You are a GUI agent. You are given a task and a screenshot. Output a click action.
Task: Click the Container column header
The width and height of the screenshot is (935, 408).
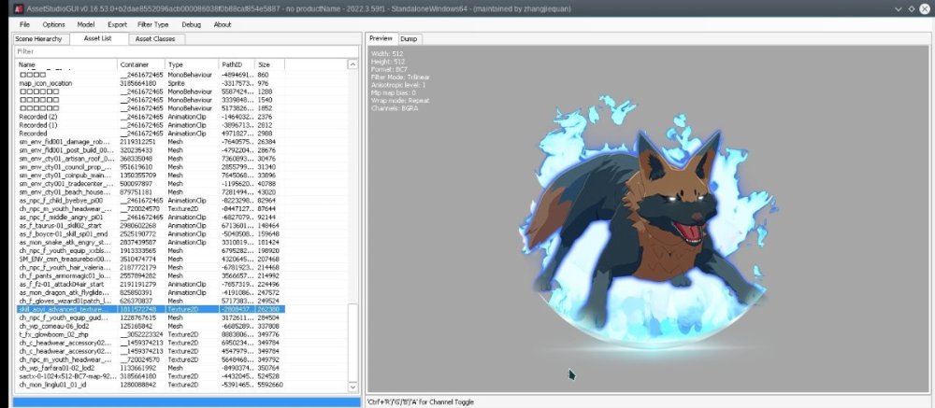[x=135, y=64]
